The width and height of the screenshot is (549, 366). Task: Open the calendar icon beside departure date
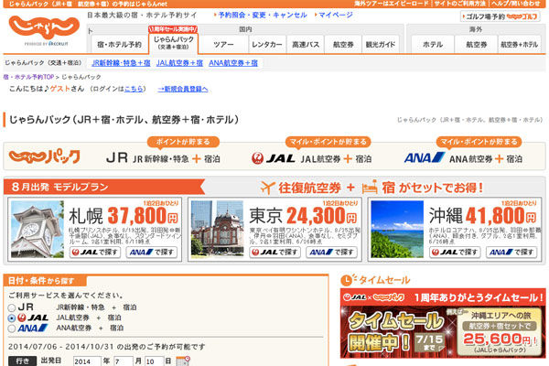(x=183, y=361)
